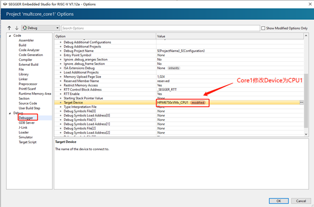
Task: Select Ignore .debug_aranges Section option
Action: 86,60
